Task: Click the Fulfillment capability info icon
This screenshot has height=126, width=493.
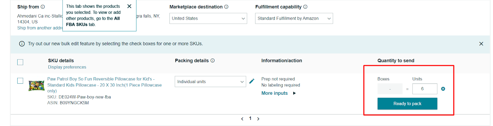Action: (x=305, y=7)
